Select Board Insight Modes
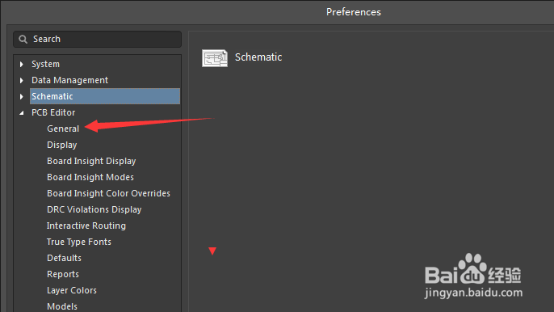 pos(90,177)
